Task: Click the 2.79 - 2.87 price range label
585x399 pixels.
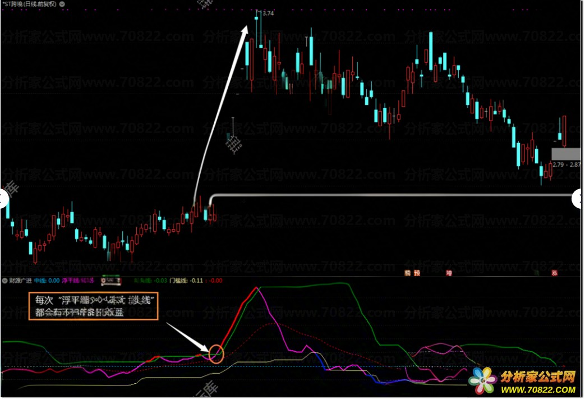Action: tap(566, 164)
